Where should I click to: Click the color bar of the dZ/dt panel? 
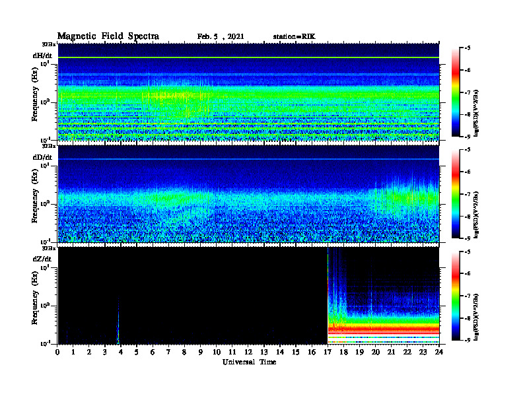coord(456,296)
